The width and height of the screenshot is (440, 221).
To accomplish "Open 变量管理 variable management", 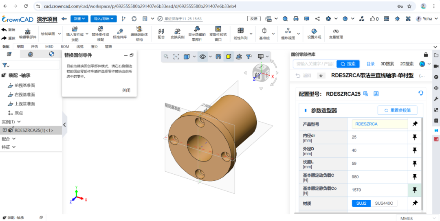I will click(x=336, y=34).
